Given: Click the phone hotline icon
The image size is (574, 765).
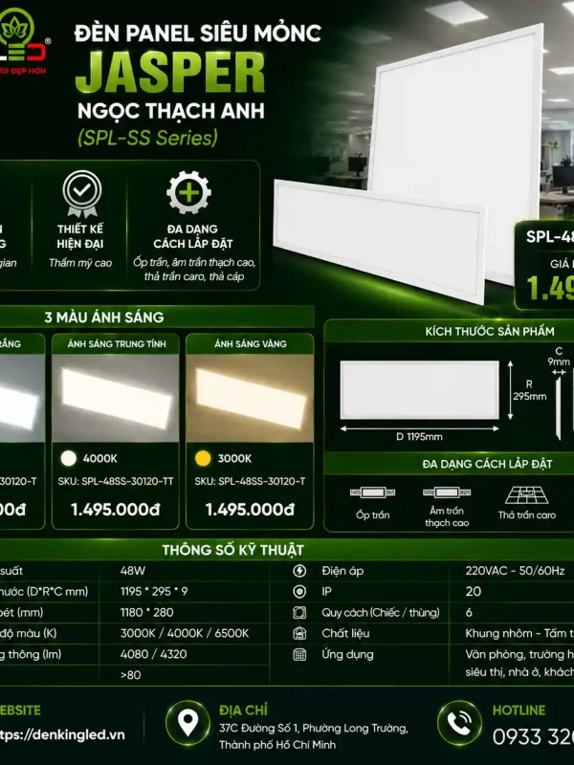Looking at the screenshot, I should (459, 723).
